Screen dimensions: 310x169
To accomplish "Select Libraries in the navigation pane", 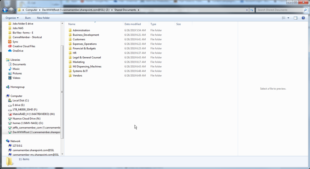I will coord(15,60).
